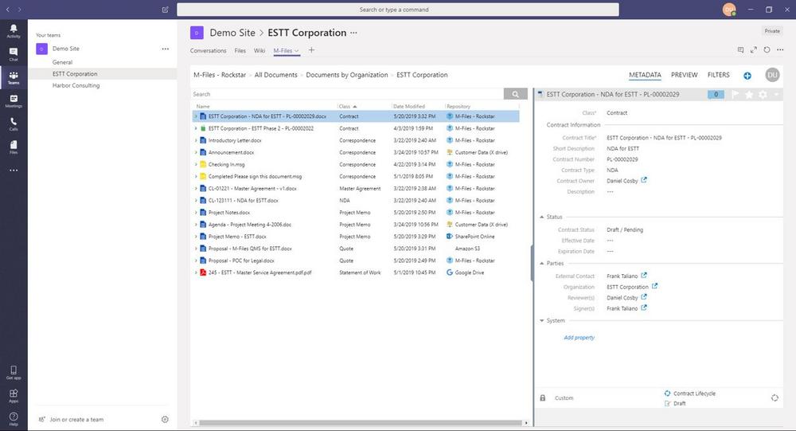The width and height of the screenshot is (796, 431).
Task: Open Daniel Cosby contract owner link icon
Action: 644,180
